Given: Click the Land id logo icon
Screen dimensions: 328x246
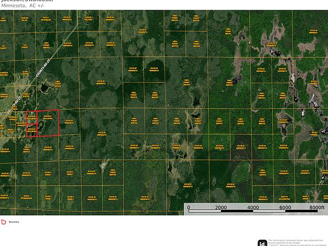Looking at the screenshot, I should [263, 243].
